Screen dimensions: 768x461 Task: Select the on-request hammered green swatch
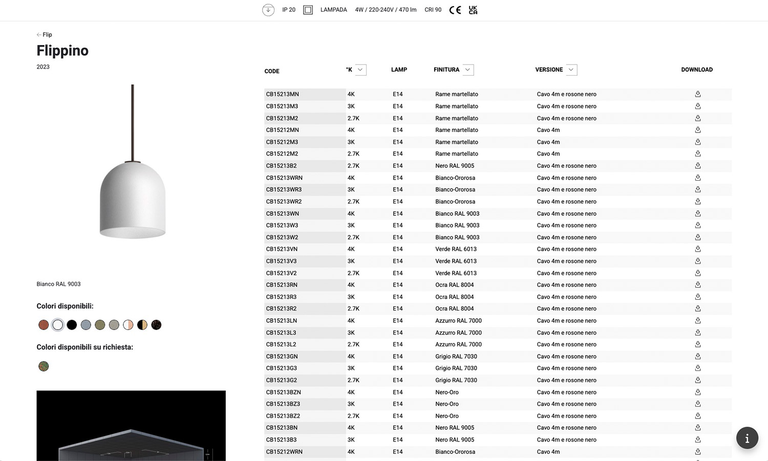[x=44, y=366]
